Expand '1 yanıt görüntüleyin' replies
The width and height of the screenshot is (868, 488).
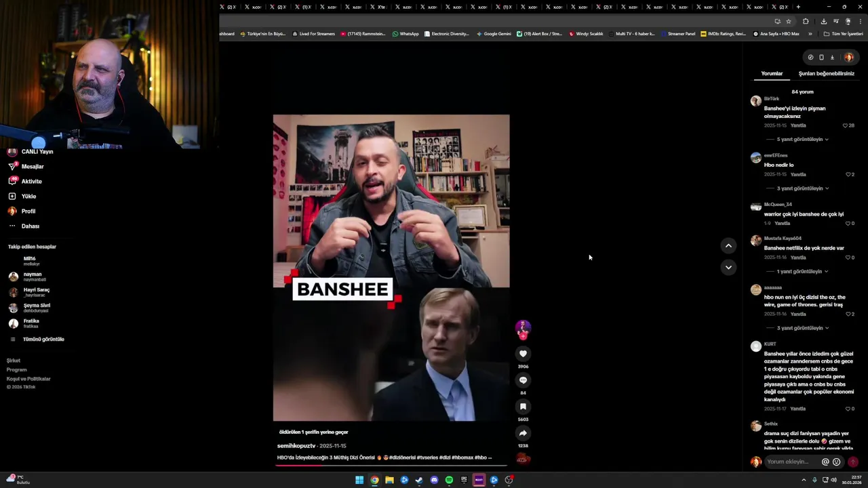[x=802, y=272]
